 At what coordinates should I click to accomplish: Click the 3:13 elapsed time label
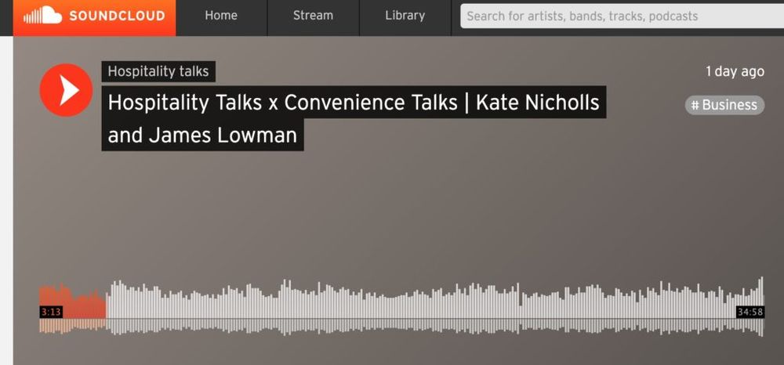coord(51,312)
